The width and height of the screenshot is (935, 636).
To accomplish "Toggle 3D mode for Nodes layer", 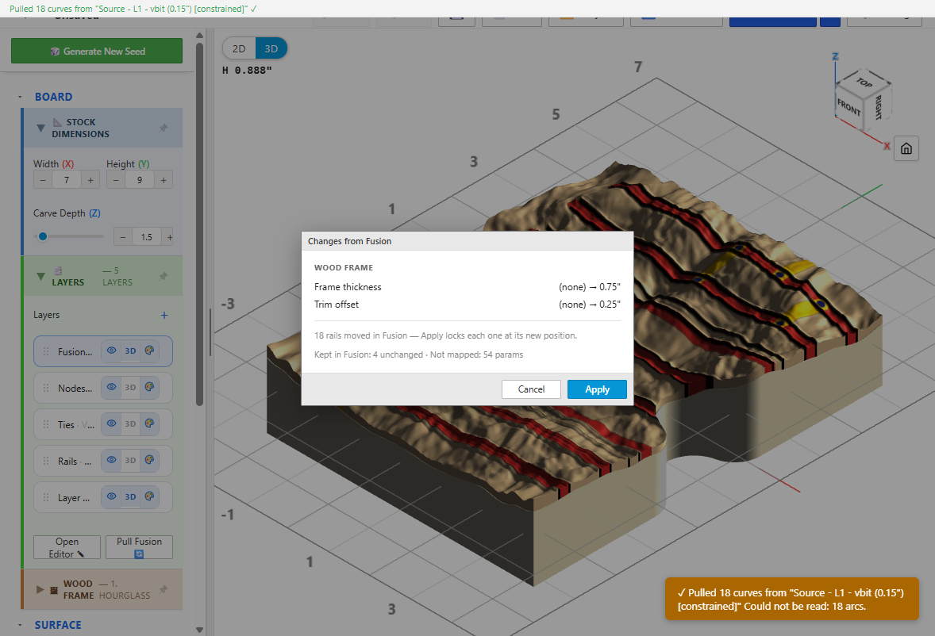I will (131, 388).
